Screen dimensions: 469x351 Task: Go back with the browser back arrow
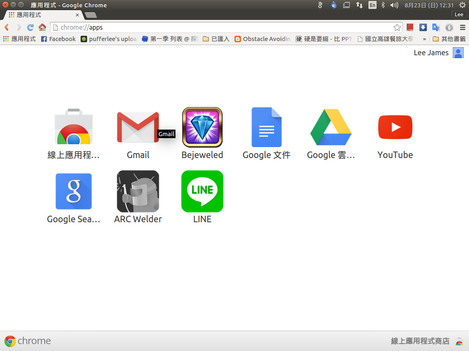7,28
